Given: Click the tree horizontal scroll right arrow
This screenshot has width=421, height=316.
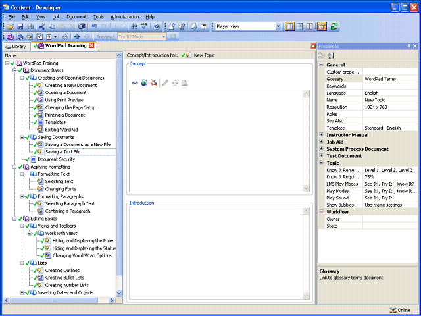Looking at the screenshot, I should click(112, 300).
